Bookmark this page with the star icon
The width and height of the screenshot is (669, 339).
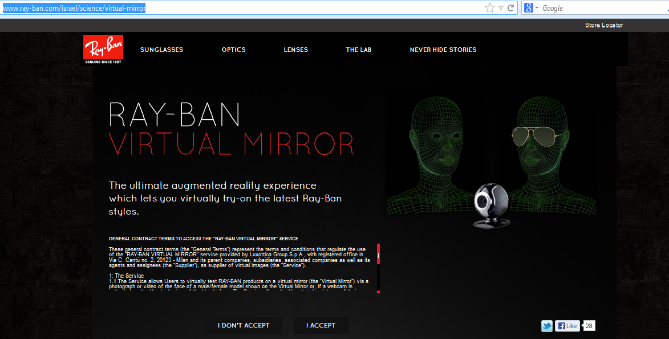click(x=489, y=8)
